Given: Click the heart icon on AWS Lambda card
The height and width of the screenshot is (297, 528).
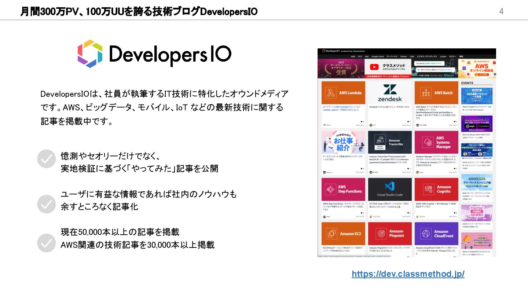Looking at the screenshot, I should pos(361,121).
